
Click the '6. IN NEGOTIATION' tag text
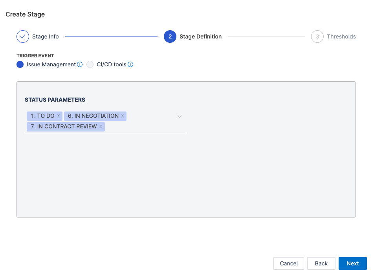(x=93, y=116)
